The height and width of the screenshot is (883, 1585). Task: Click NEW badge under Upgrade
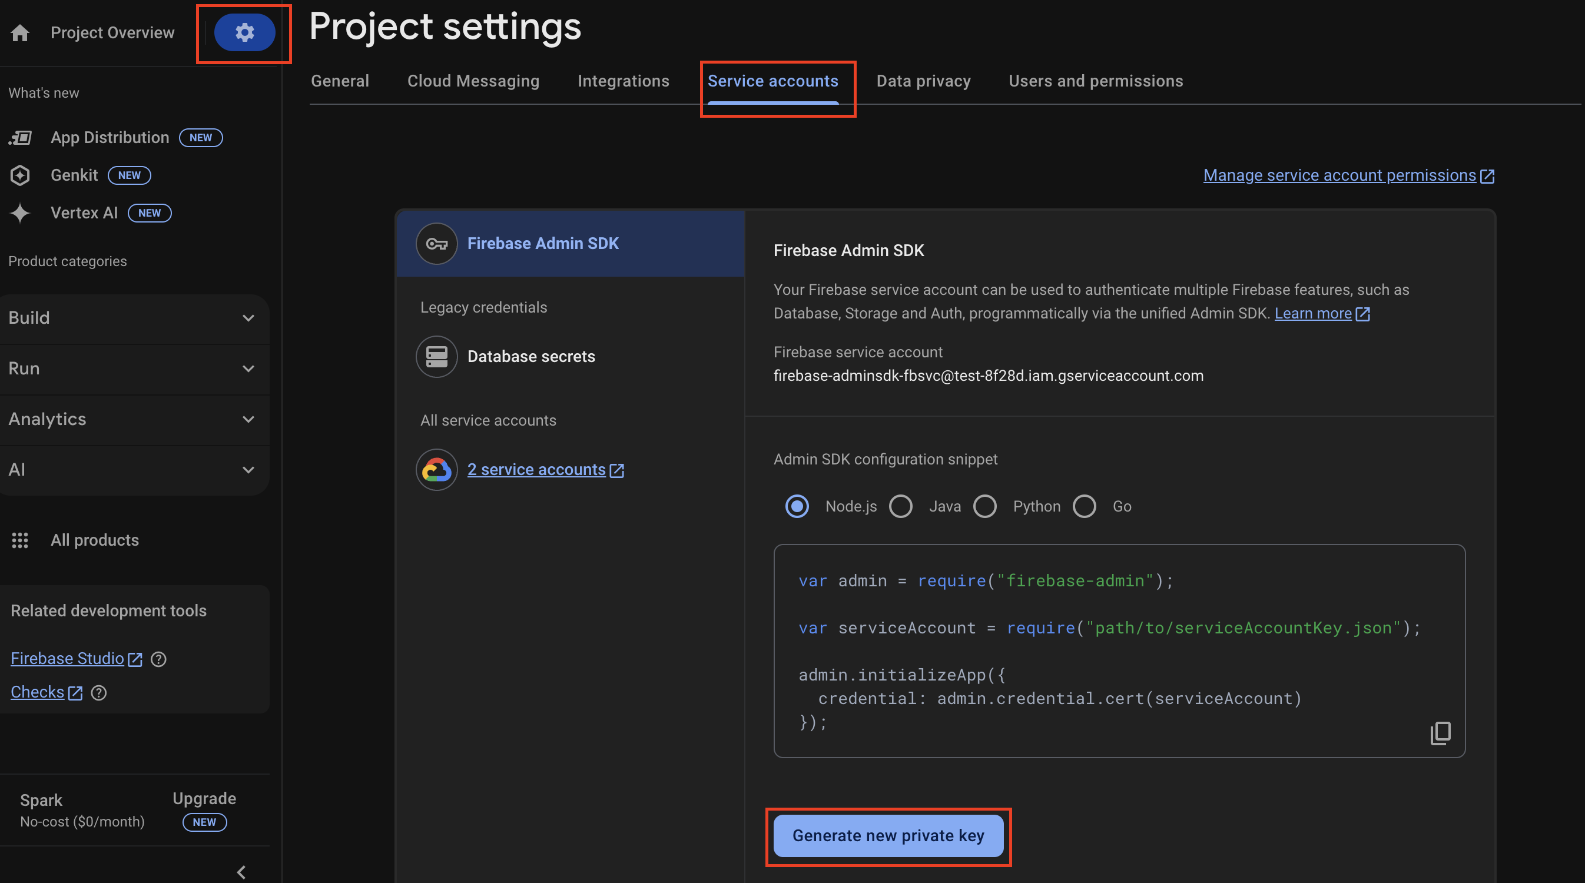204,823
